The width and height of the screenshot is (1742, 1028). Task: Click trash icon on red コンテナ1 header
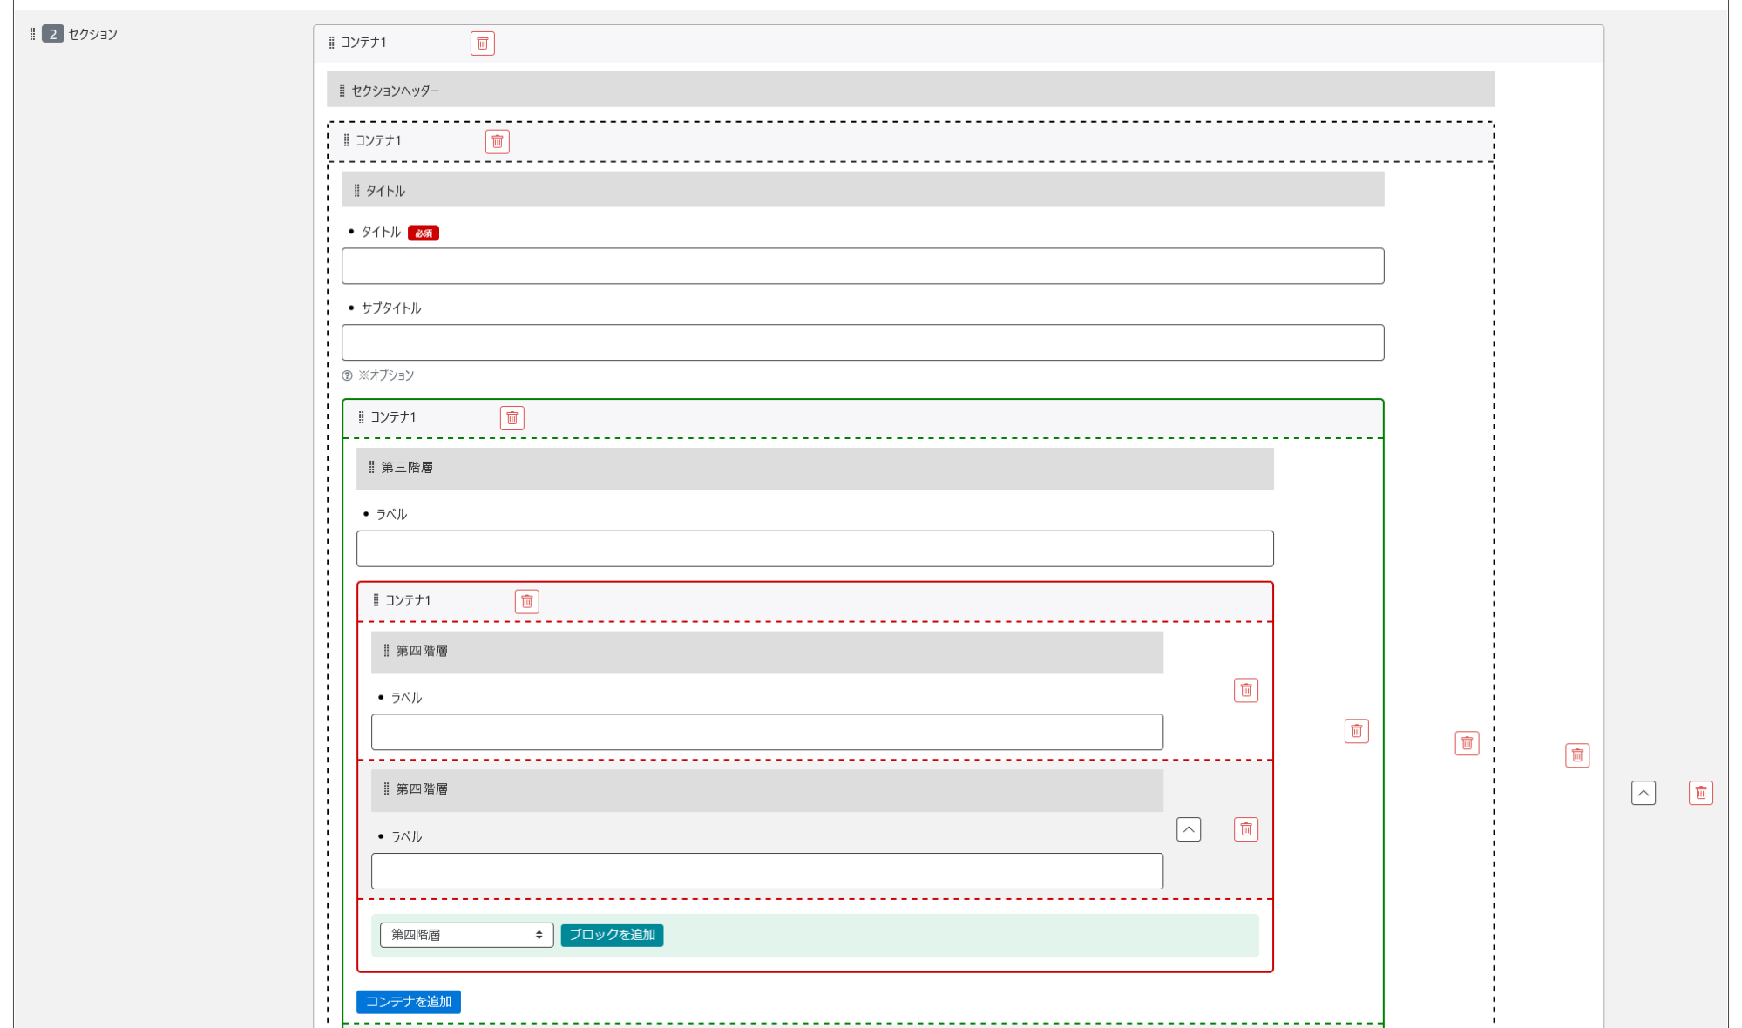click(x=526, y=602)
